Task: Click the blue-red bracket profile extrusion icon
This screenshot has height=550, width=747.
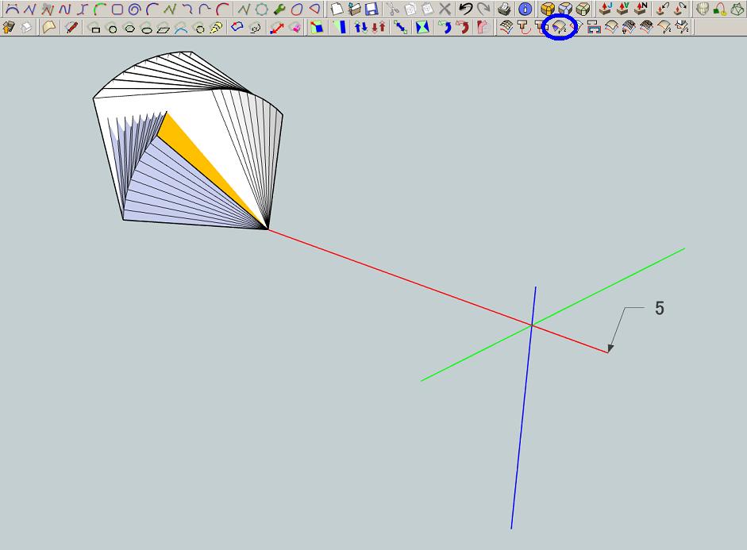Action: coord(594,27)
